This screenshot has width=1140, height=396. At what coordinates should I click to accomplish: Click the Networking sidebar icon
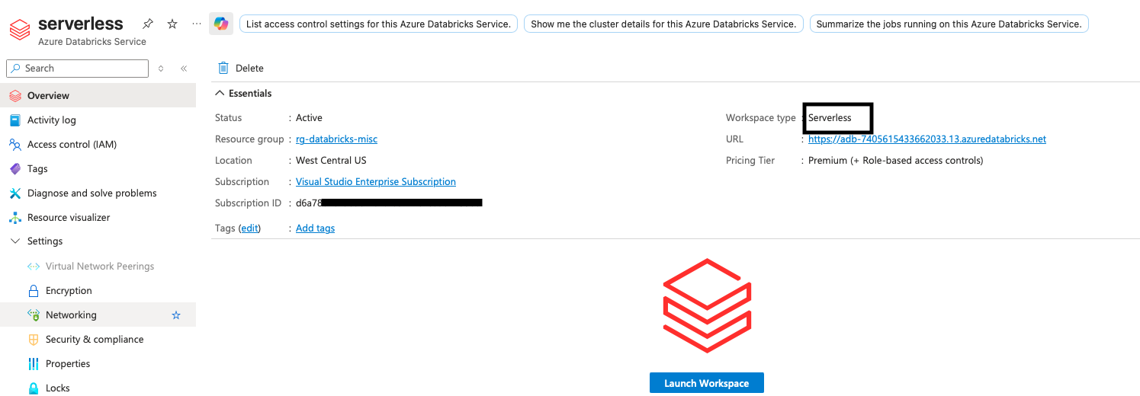point(33,315)
